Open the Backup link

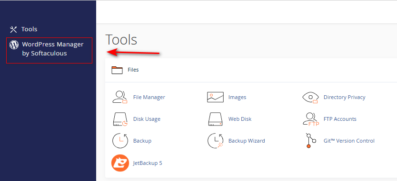click(142, 141)
